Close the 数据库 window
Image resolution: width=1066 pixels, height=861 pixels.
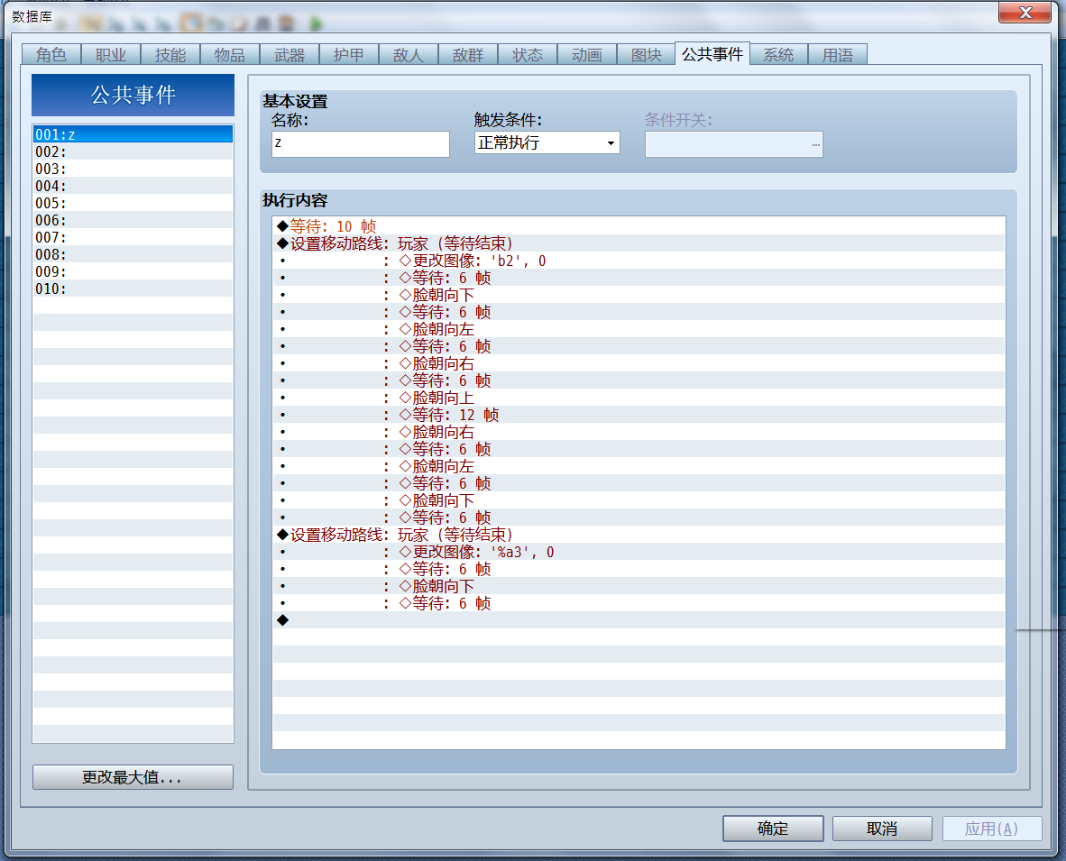pos(1025,13)
